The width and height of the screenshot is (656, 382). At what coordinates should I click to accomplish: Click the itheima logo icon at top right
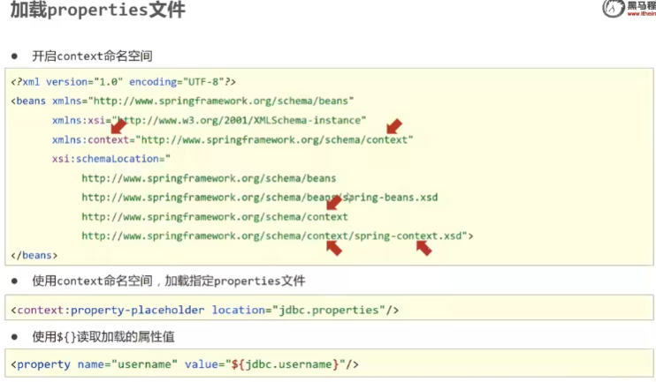612,10
